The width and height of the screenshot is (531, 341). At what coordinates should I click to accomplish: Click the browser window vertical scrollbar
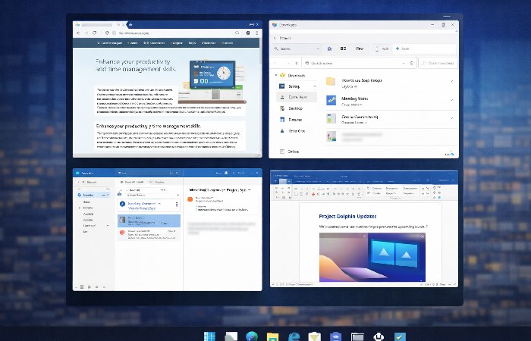pyautogui.click(x=260, y=96)
